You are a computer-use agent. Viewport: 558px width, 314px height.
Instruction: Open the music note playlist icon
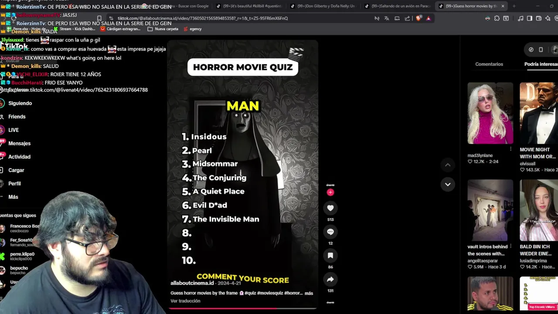point(521,18)
